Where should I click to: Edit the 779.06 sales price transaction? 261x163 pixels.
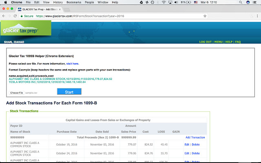coord(187,153)
